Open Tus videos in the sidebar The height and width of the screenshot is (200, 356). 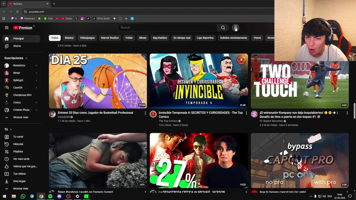click(x=21, y=174)
